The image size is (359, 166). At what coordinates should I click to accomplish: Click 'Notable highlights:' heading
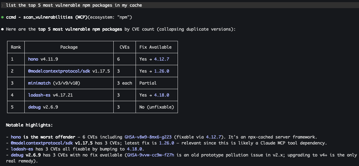(29, 125)
